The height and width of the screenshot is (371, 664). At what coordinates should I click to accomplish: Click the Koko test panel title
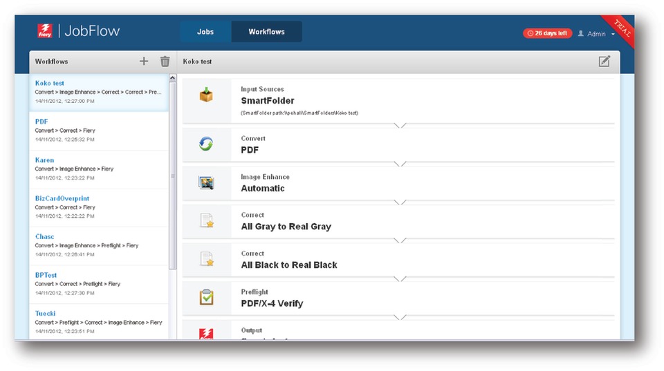pyautogui.click(x=197, y=61)
